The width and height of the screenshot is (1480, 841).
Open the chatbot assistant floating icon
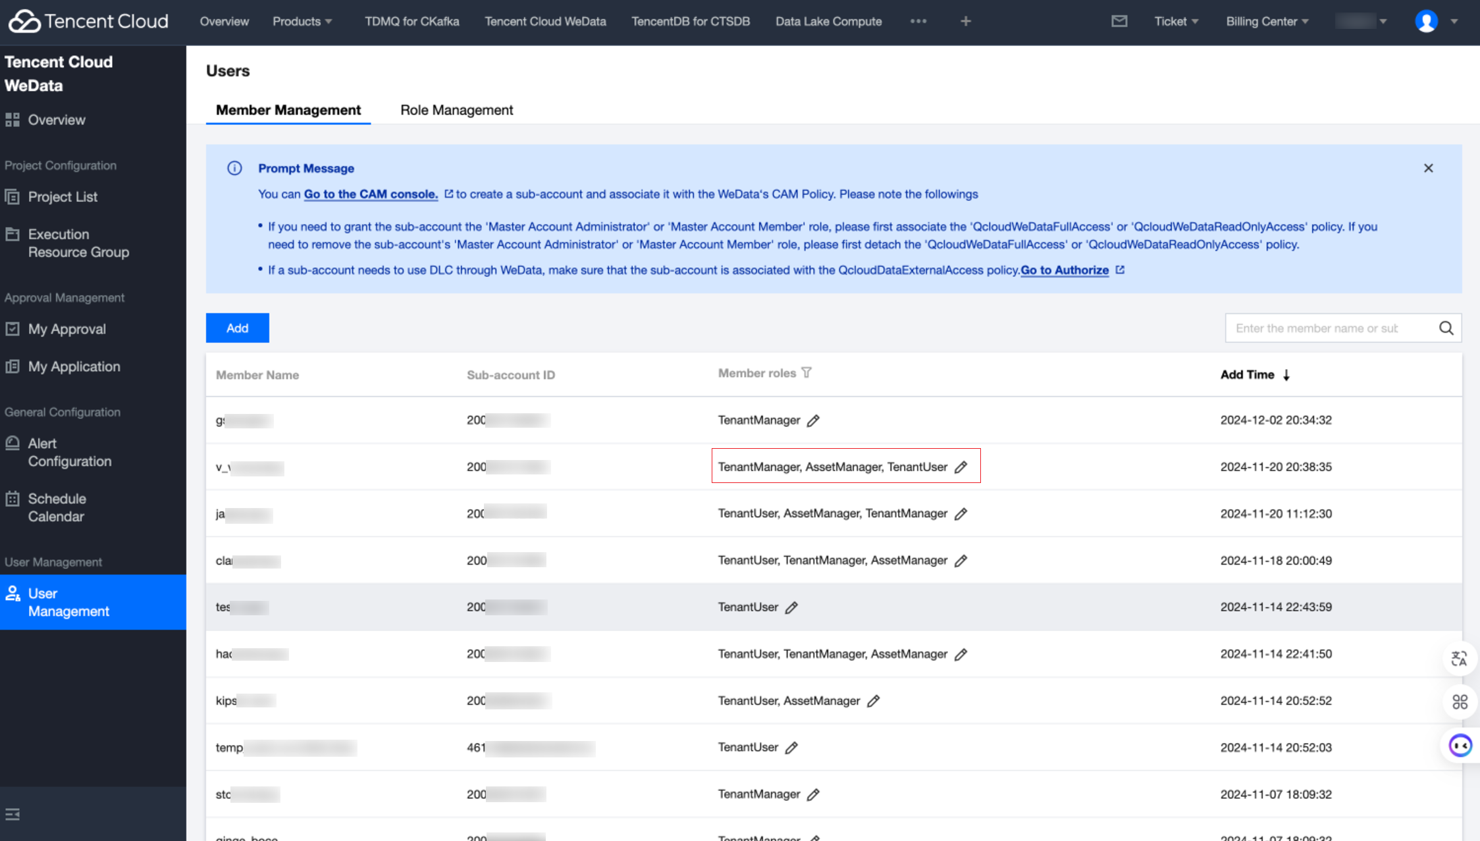tap(1460, 746)
